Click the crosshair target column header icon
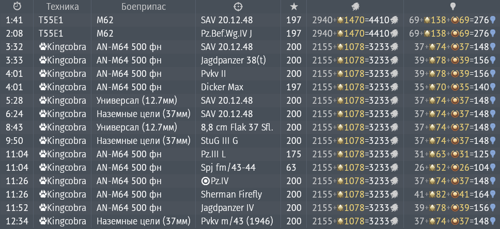 238,6
